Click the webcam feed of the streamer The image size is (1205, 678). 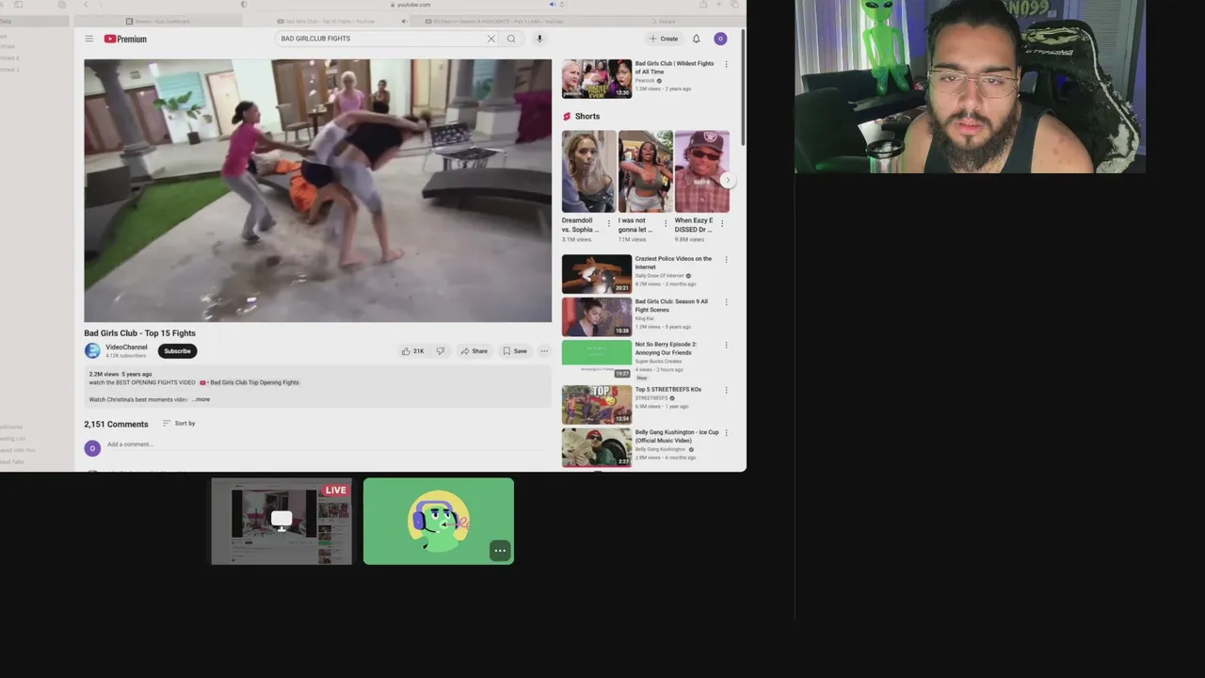coord(970,87)
